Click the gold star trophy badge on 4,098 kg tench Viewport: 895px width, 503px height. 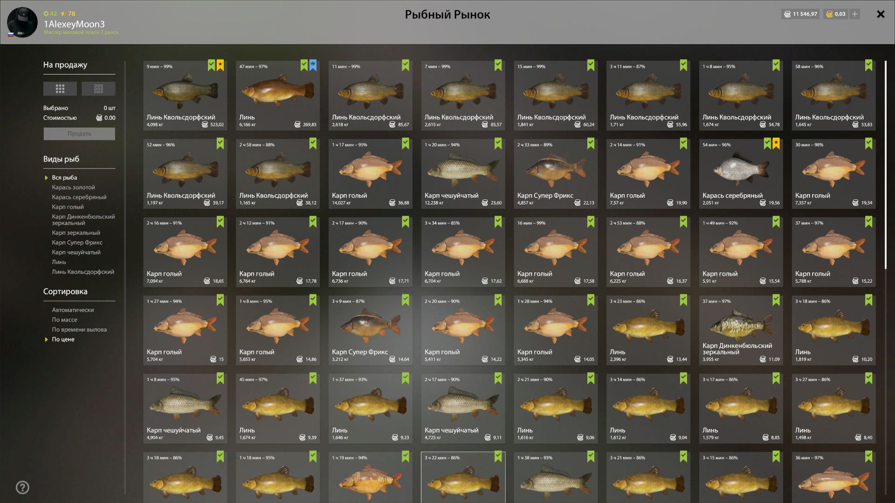(220, 65)
